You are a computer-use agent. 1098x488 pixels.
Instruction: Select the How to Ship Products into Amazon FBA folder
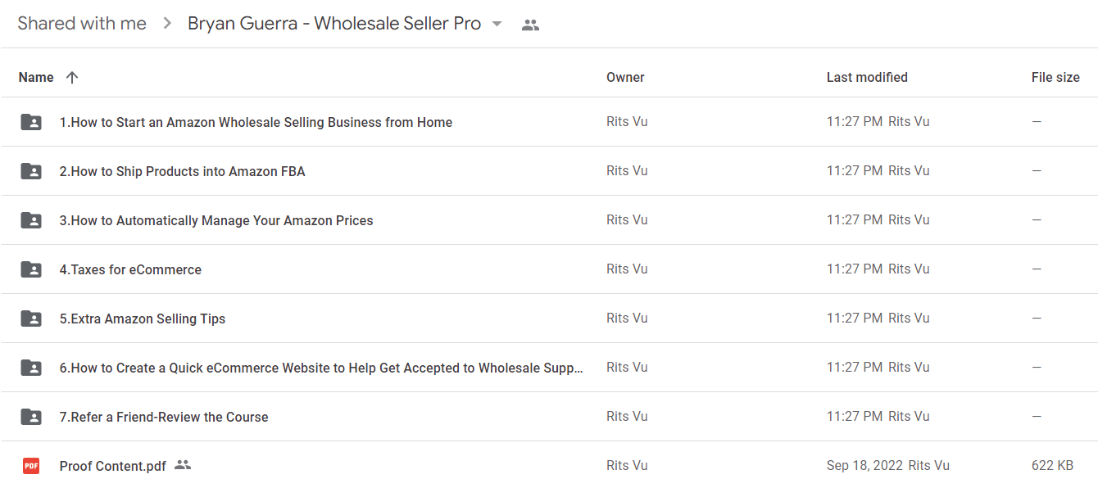[x=549, y=171]
